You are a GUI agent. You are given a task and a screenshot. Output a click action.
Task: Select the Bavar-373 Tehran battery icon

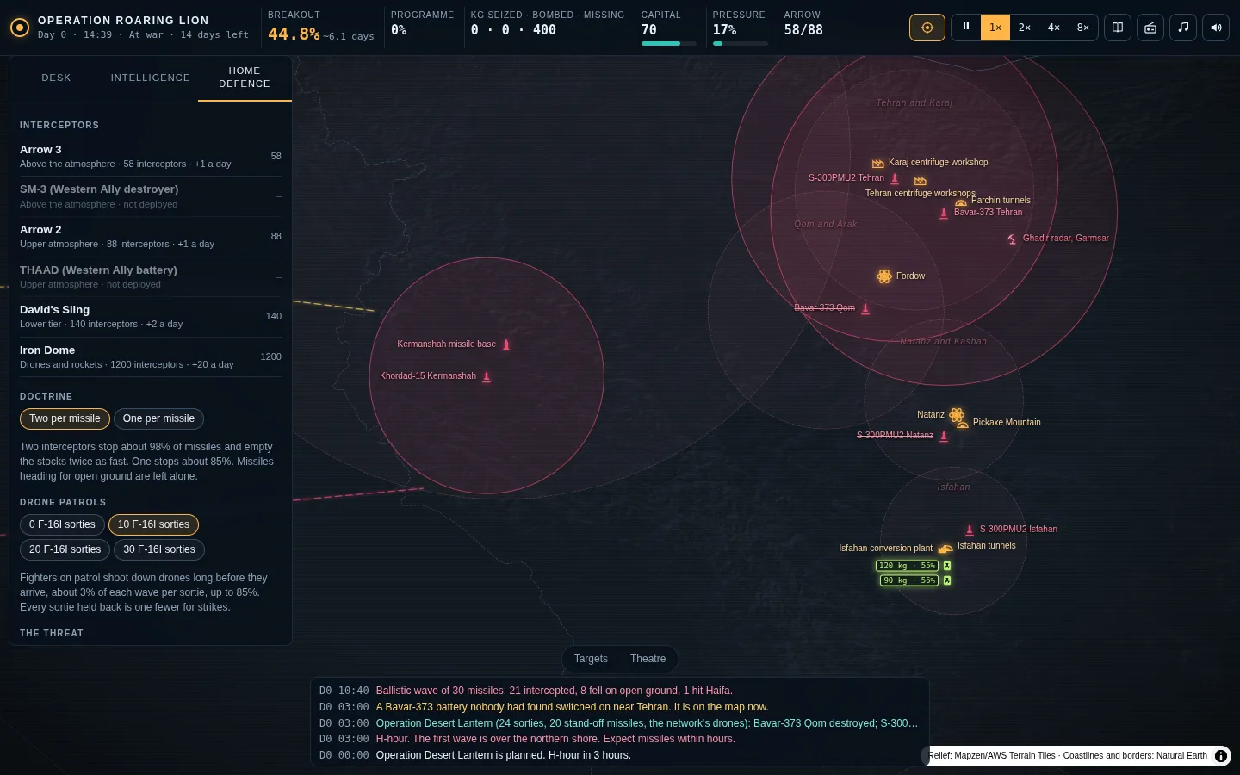point(944,213)
